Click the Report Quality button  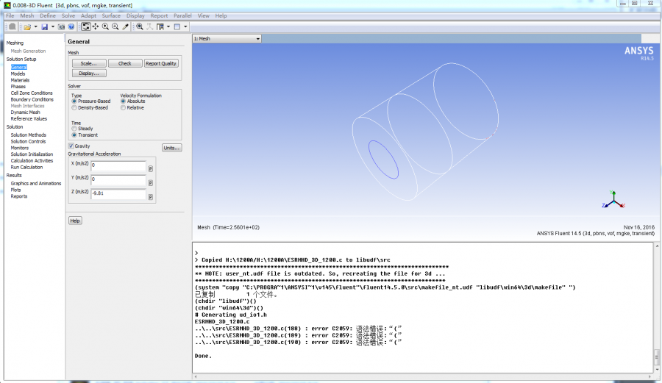point(161,63)
